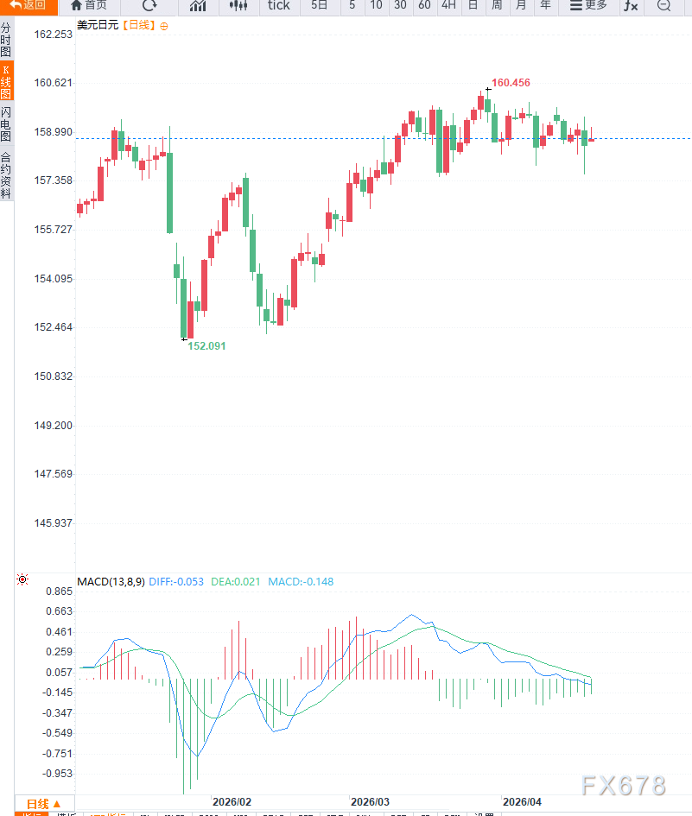This screenshot has width=692, height=816.
Task: Click the MACD(13,8,9) indicator label
Action: [111, 582]
